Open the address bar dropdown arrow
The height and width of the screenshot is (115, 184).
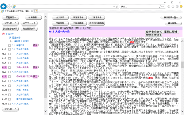114,7
